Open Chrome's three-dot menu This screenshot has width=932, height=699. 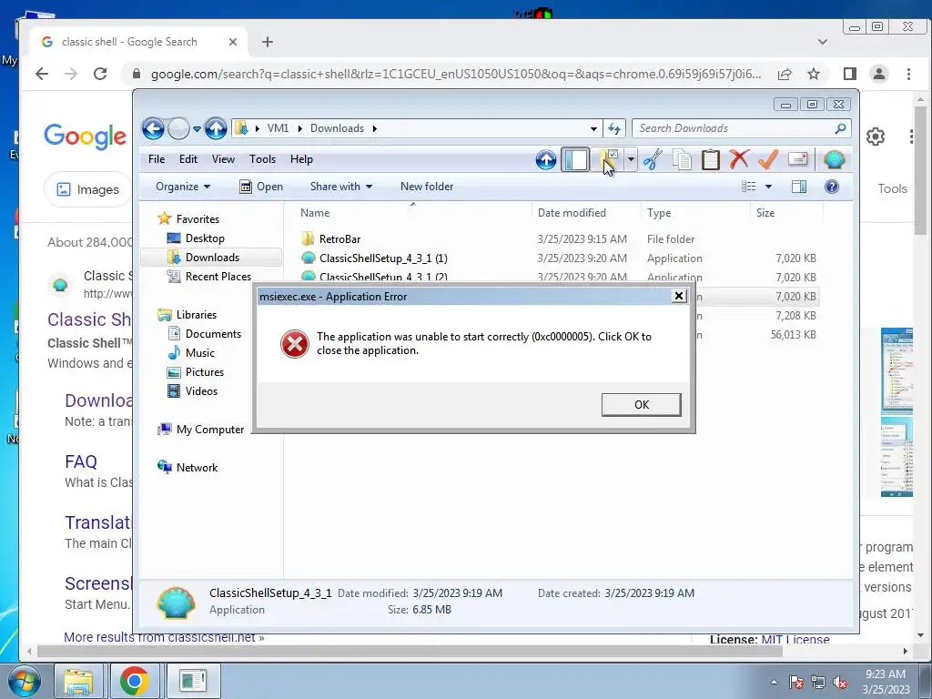click(908, 74)
